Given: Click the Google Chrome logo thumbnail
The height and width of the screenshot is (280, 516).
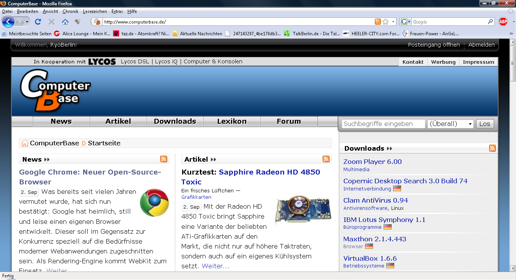Looking at the screenshot, I should [154, 203].
